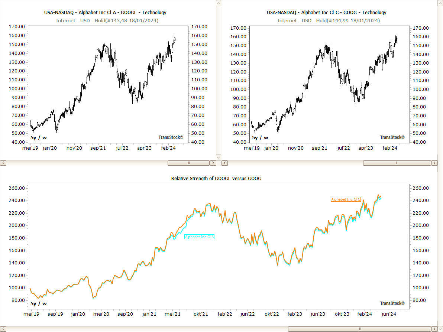Select the orange Alphabet Inc Cl C legend

pos(346,199)
